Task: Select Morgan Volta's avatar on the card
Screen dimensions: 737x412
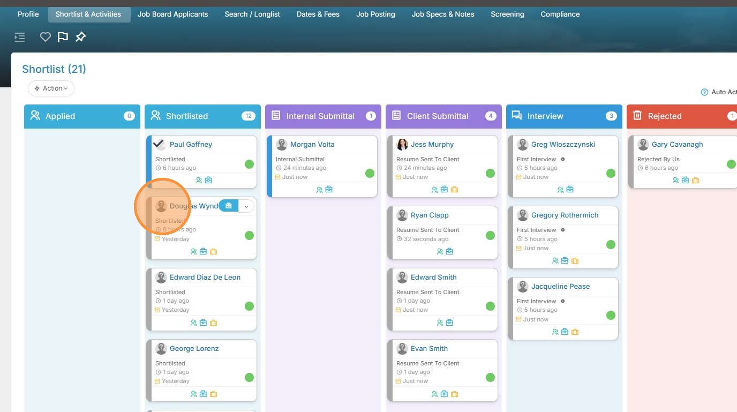Action: 282,144
